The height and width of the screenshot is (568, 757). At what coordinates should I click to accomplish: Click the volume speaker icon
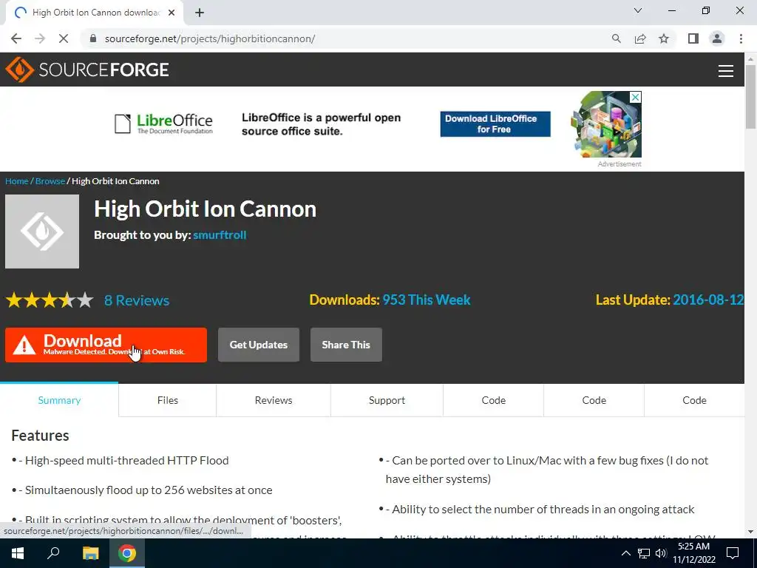[661, 553]
